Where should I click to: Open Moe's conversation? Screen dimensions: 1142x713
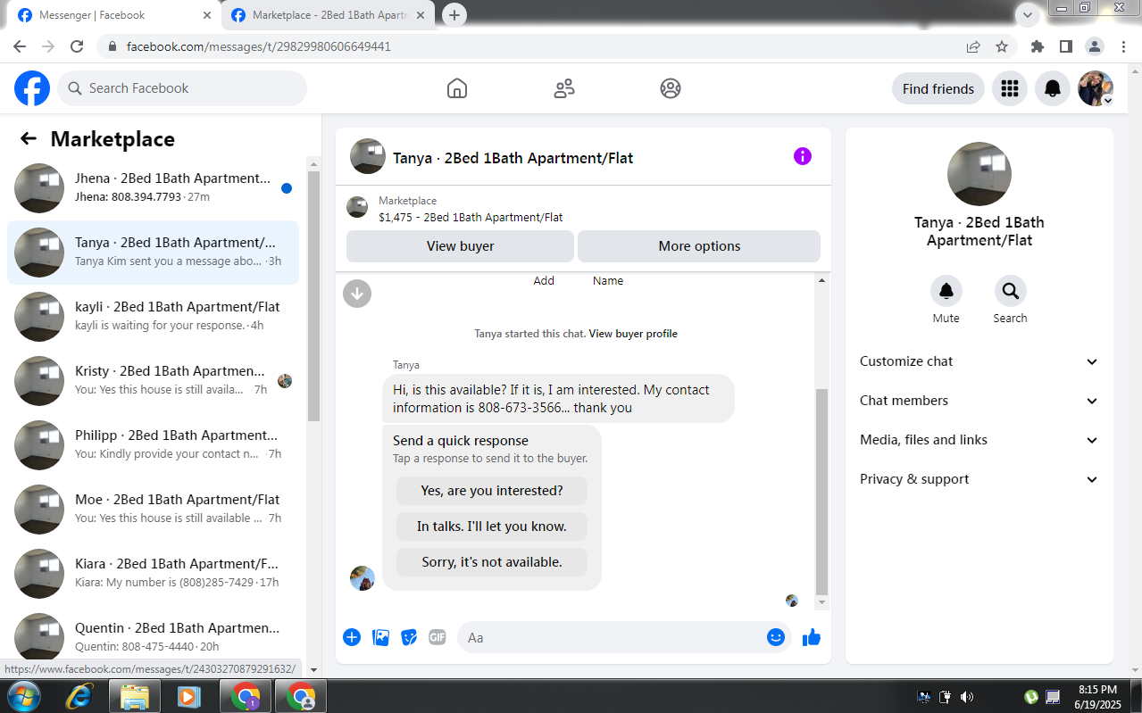click(x=153, y=510)
